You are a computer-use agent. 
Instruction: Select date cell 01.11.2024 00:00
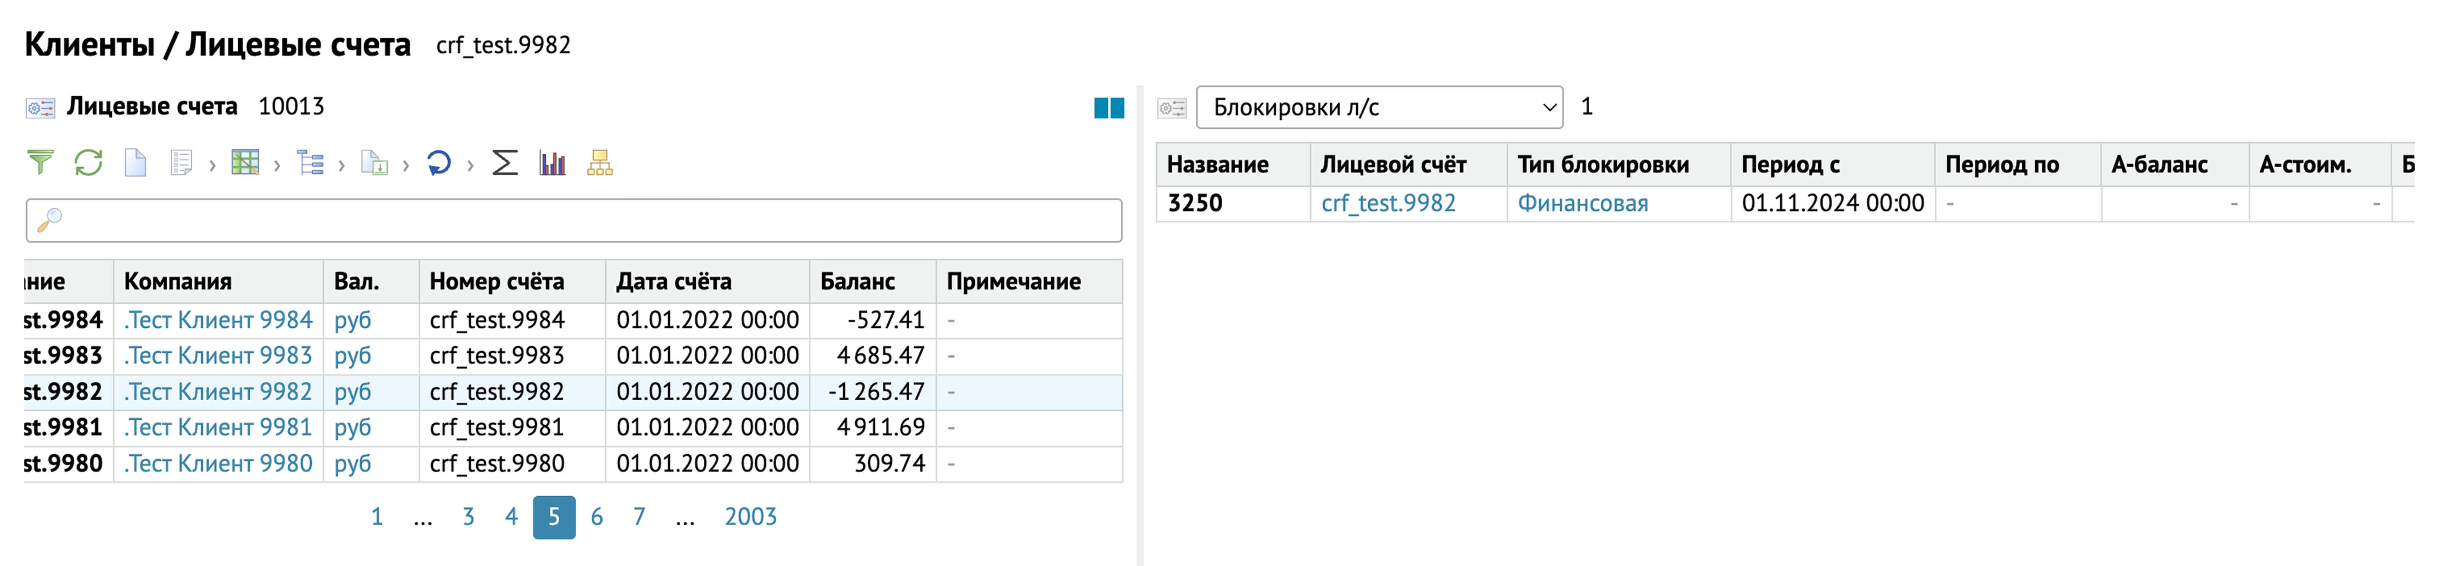click(x=1832, y=204)
